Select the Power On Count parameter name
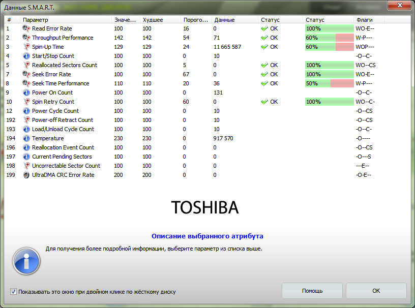415x308 pixels. pos(52,93)
